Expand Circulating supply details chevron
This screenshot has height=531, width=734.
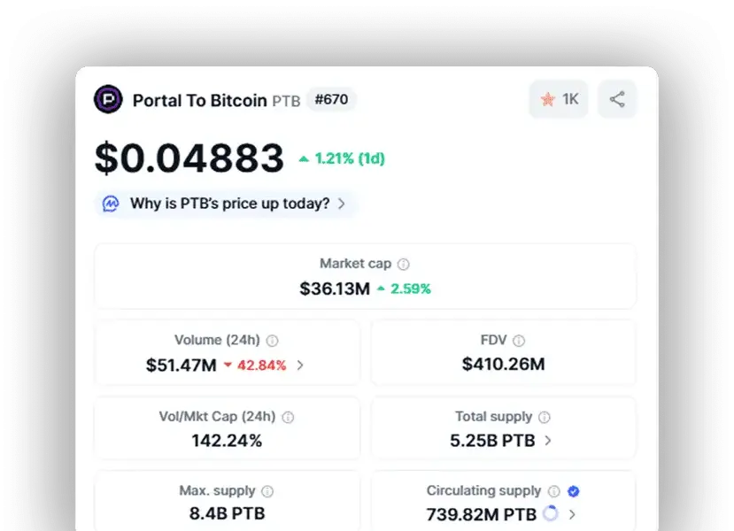pyautogui.click(x=572, y=514)
